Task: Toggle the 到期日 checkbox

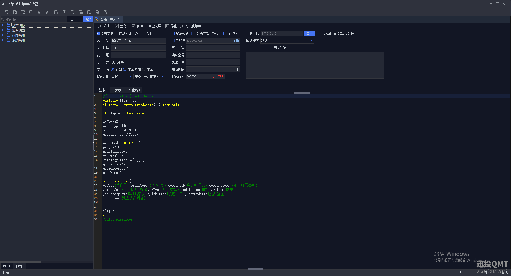Action: (x=173, y=41)
